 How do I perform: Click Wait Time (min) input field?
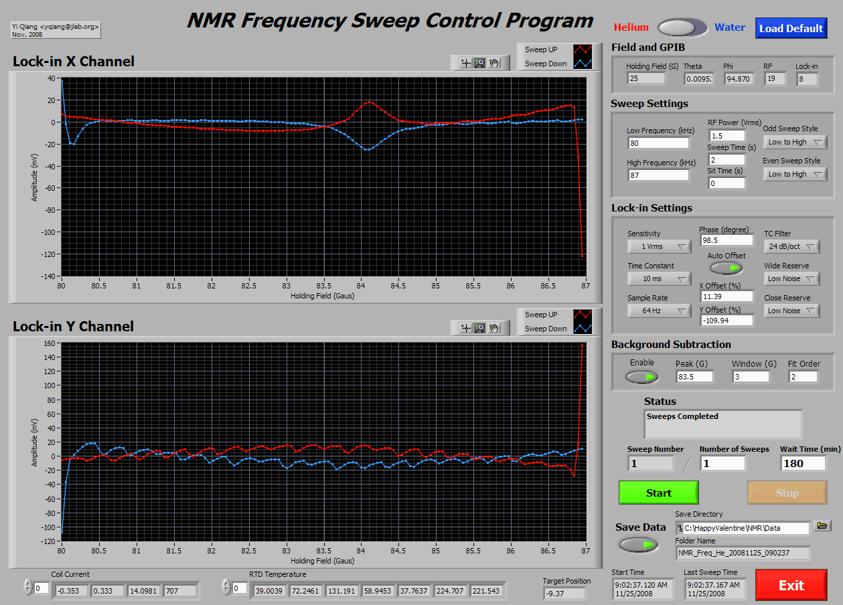(x=803, y=463)
